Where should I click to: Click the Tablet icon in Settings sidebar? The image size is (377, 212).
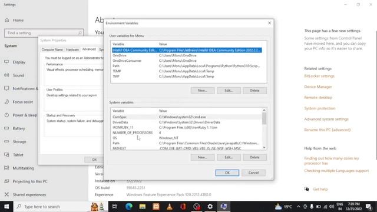6,154
